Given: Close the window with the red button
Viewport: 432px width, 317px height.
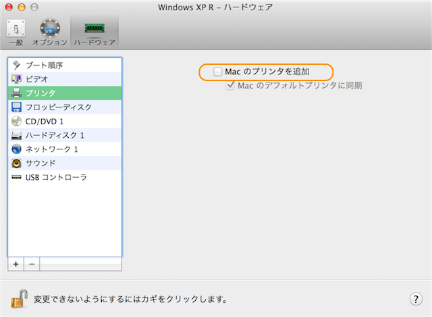Looking at the screenshot, I should pyautogui.click(x=9, y=7).
